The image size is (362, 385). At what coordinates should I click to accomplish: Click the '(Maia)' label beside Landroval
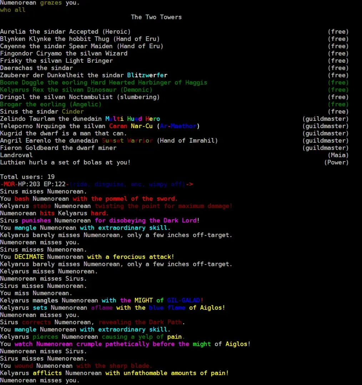point(338,155)
